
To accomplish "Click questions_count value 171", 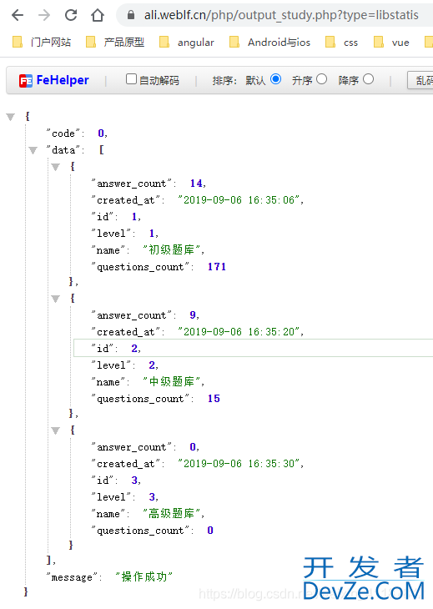I will [217, 267].
